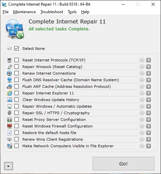Check Repair SSL / HTTPS / Cryptography box
The image size is (161, 174).
(16, 113)
